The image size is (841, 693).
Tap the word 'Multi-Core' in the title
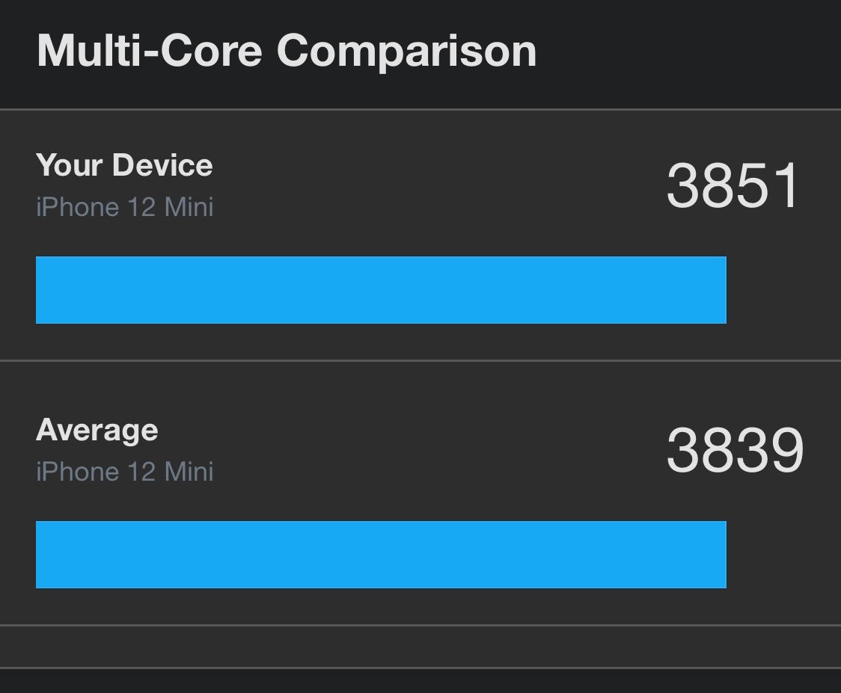[x=149, y=51]
